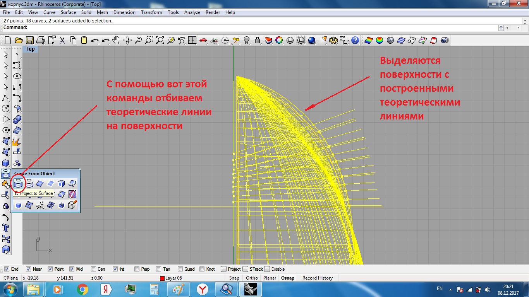Toggle Planar in the status bar

270,278
